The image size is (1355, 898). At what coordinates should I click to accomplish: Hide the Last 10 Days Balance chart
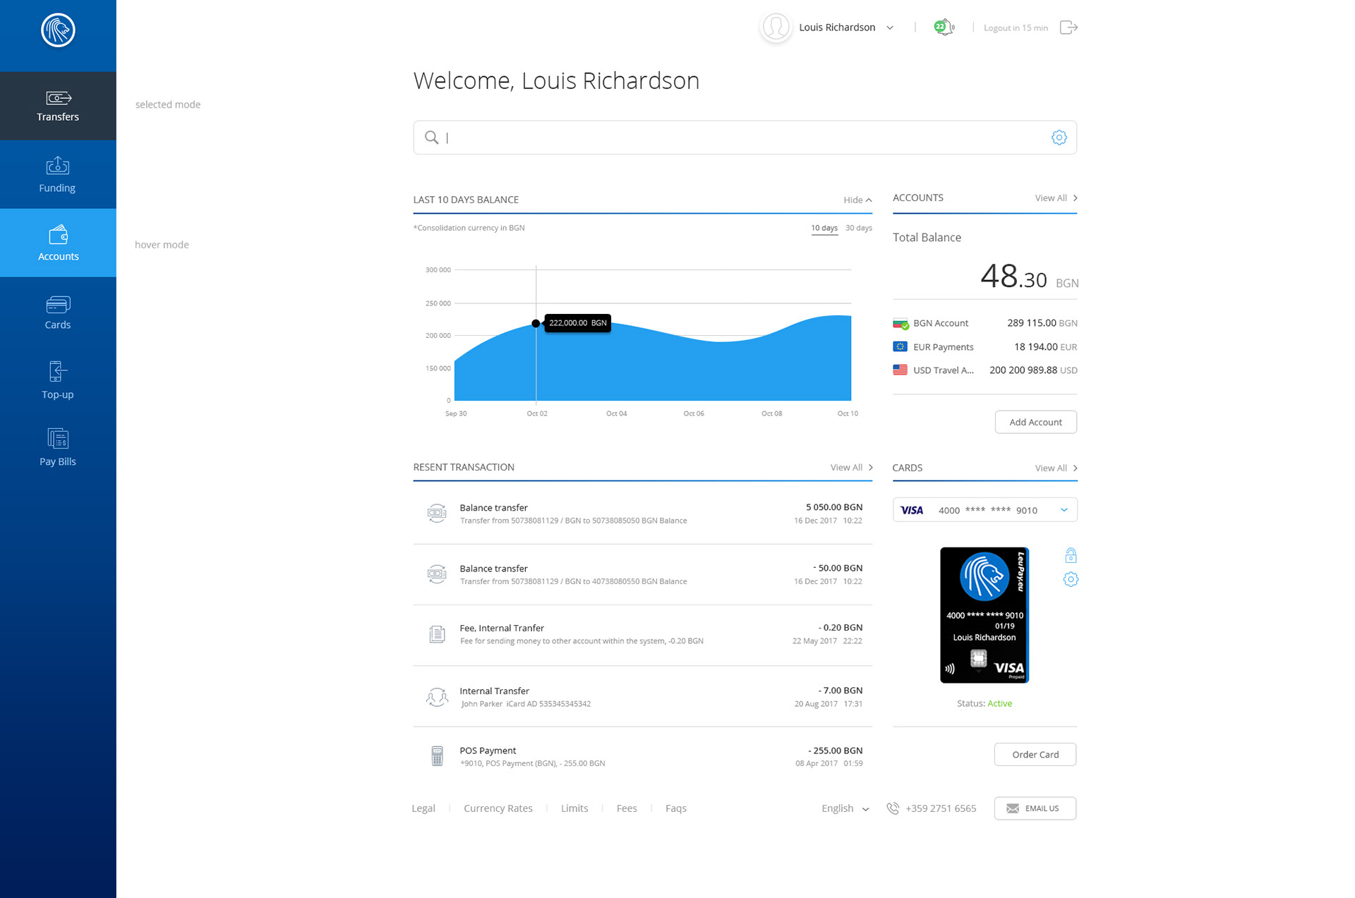857,200
